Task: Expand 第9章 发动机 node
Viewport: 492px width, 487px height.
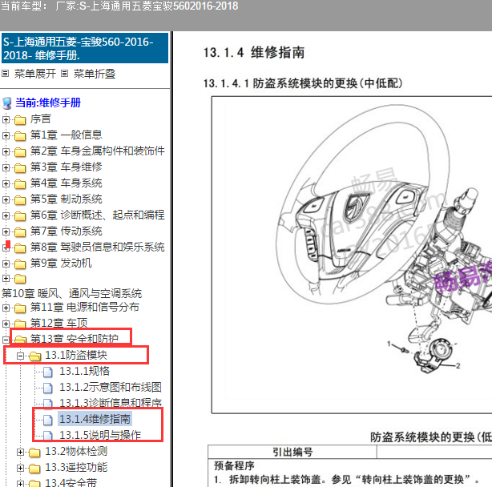Action: click(6, 264)
